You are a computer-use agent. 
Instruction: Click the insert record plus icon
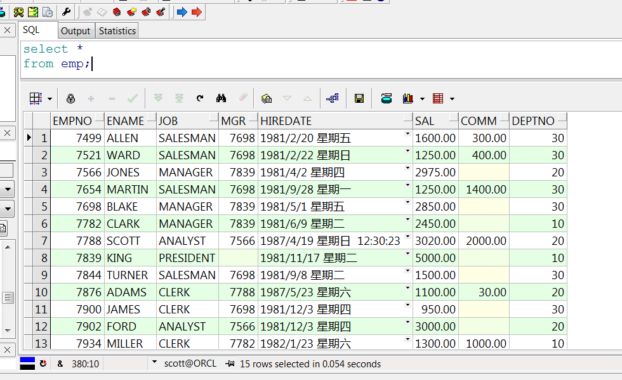coord(91,98)
